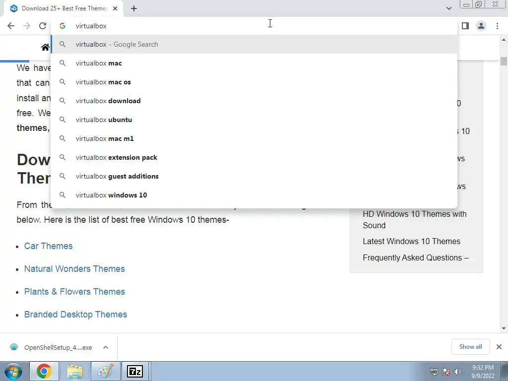Pick the 'virtualbox ubuntu' suggestion
The width and height of the screenshot is (508, 381).
(x=254, y=120)
